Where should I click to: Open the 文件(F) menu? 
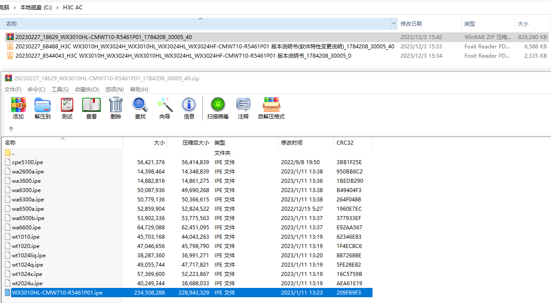tap(13, 89)
